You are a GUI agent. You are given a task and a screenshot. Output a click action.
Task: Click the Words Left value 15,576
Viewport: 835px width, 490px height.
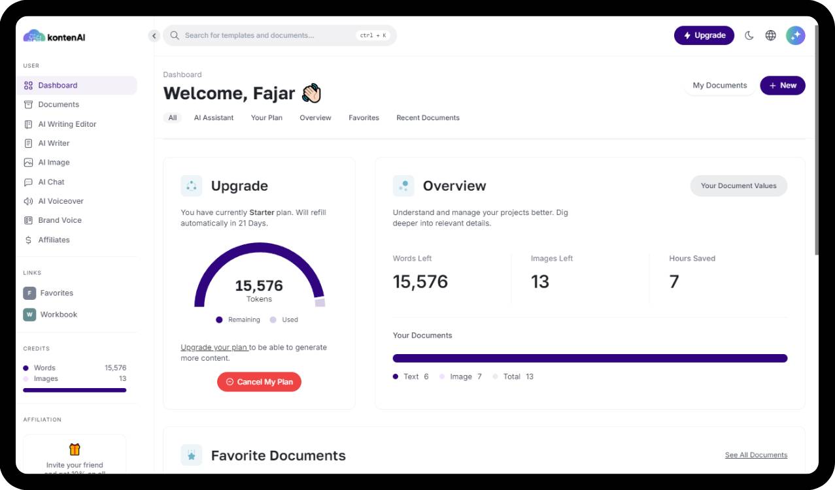(420, 282)
